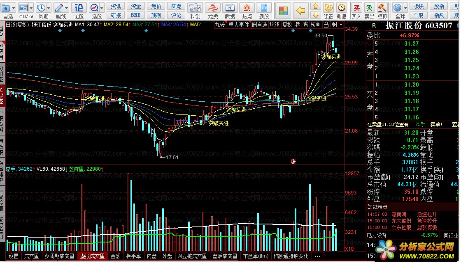Screen dimensions: 461x263
Task: Switch to the 内盘 tab
Action: click(152, 256)
